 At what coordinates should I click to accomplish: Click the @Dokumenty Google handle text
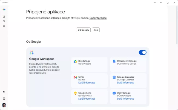[127, 64]
